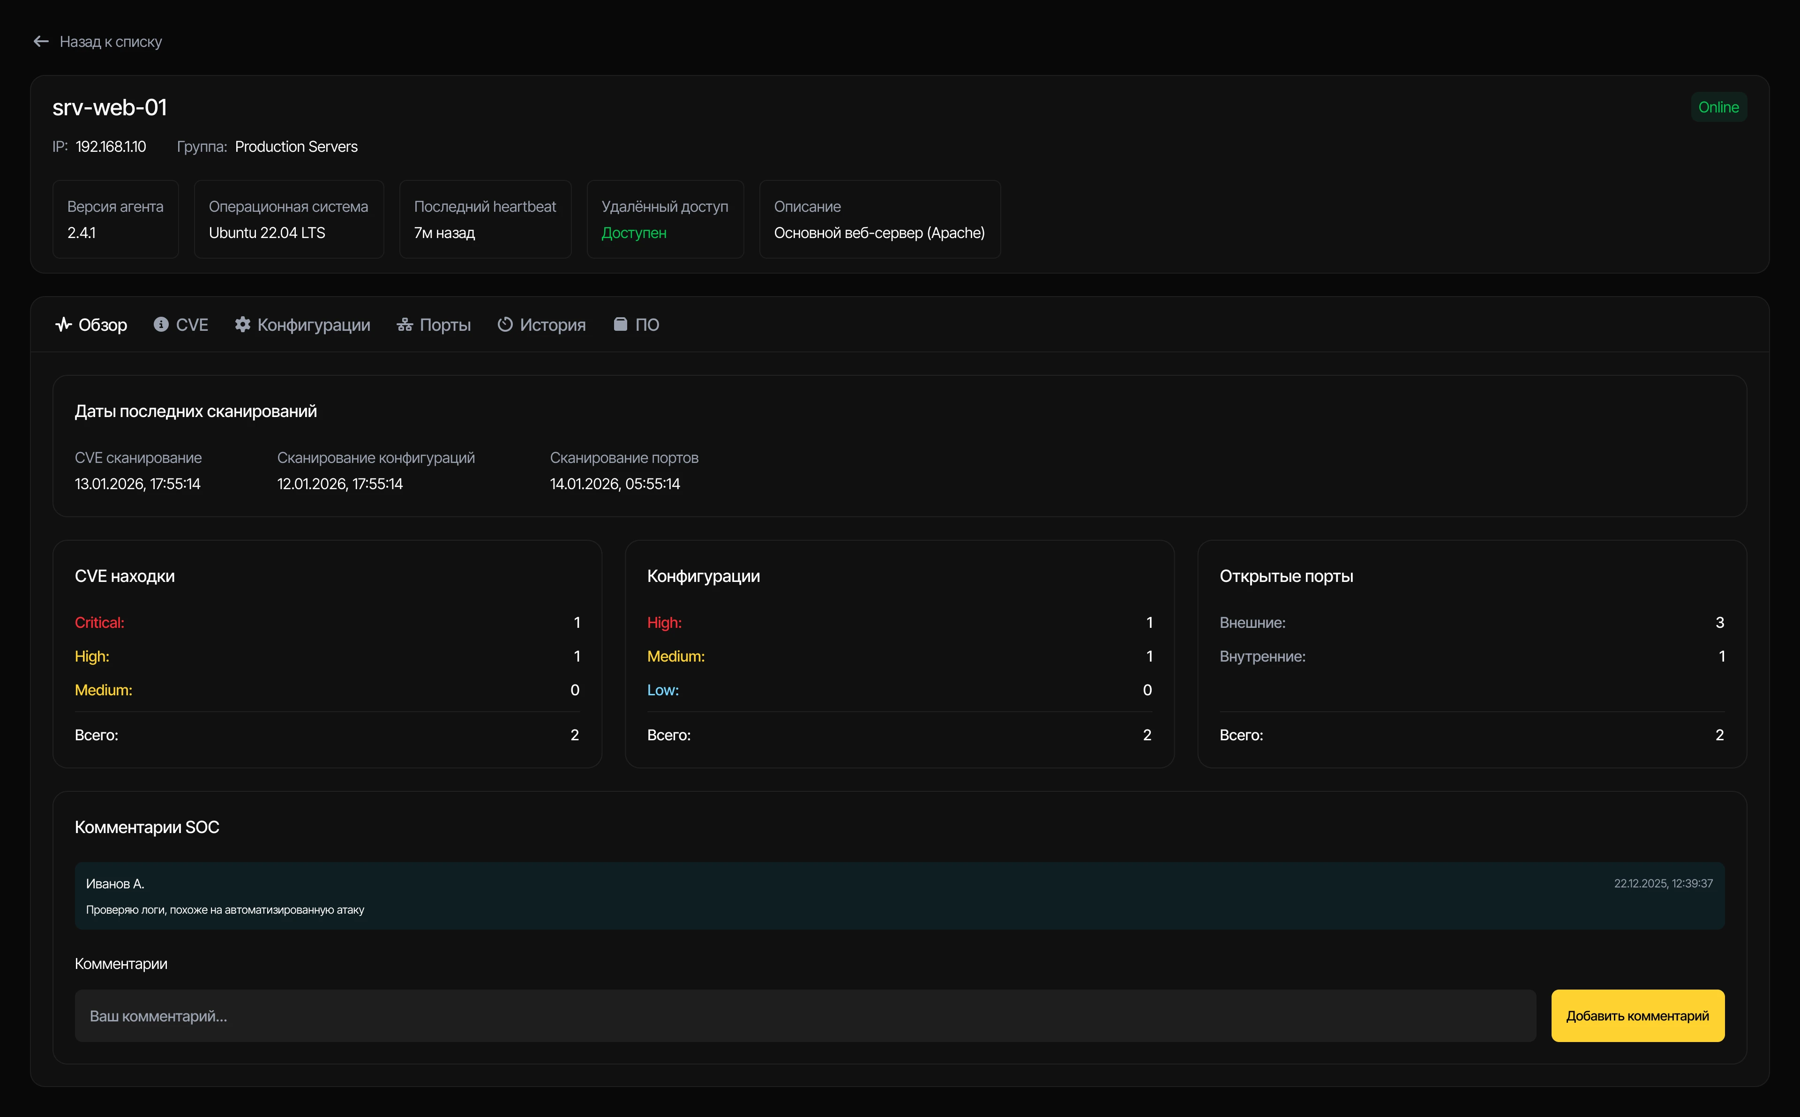Click the Последний heartbeat label

pos(486,207)
